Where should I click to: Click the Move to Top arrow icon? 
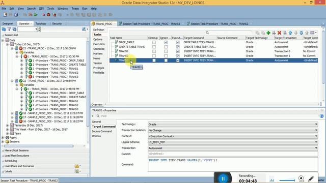tap(301, 33)
